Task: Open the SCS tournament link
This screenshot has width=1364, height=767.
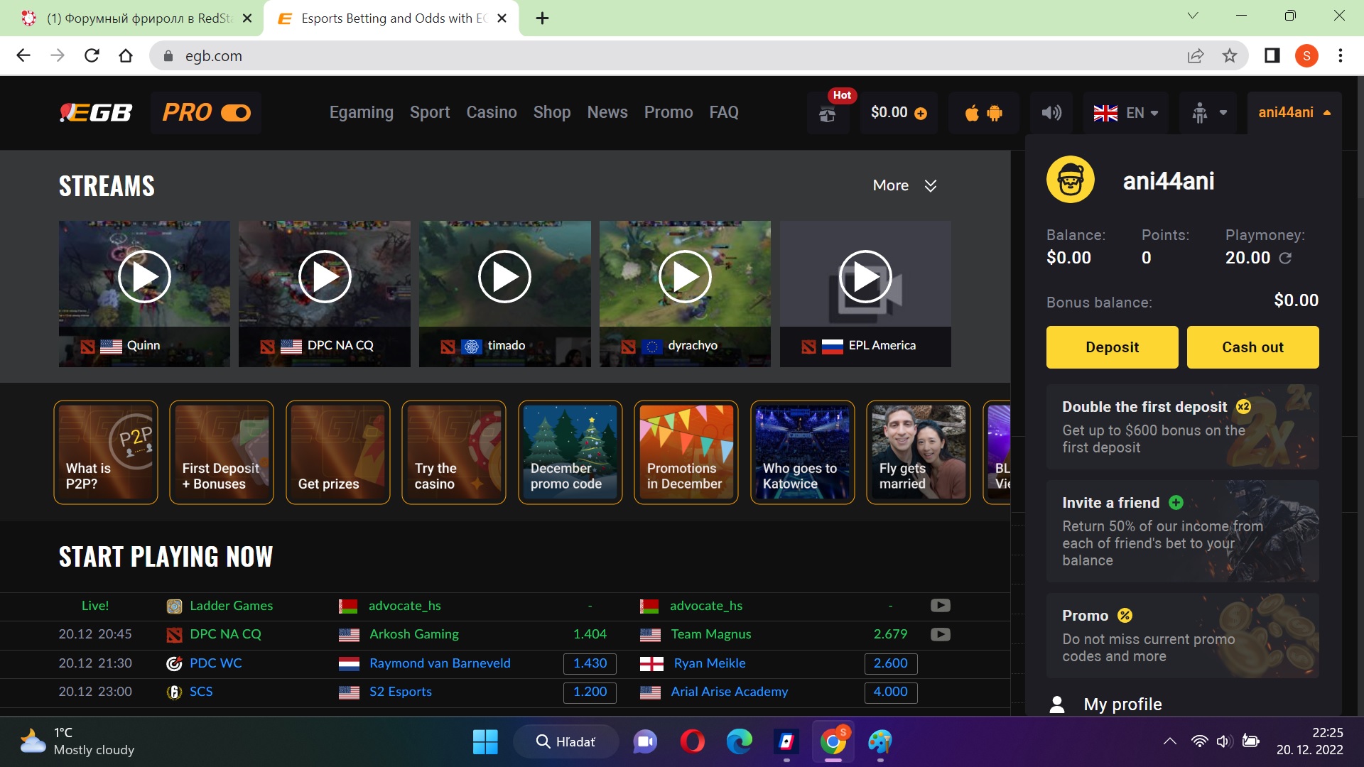Action: (201, 692)
